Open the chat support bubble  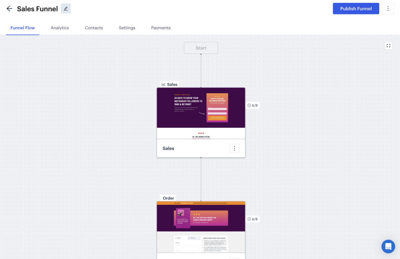388,246
